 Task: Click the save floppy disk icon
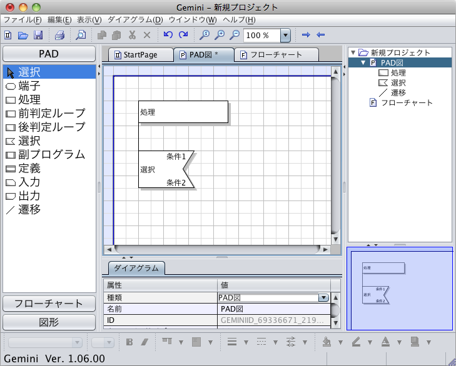(38, 35)
